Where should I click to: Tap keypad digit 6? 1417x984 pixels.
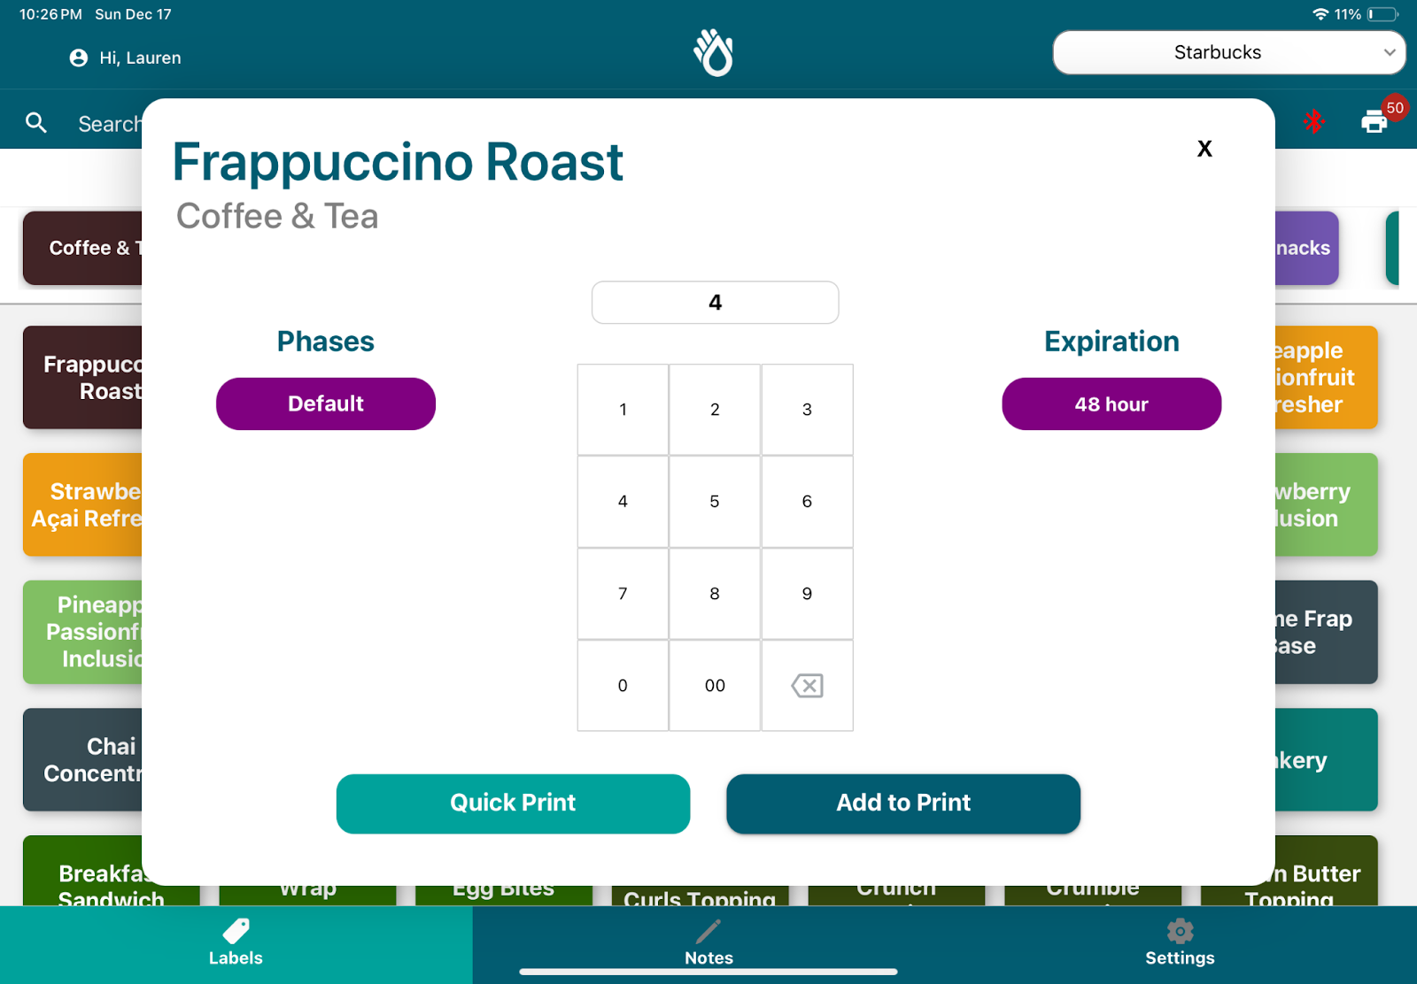807,502
